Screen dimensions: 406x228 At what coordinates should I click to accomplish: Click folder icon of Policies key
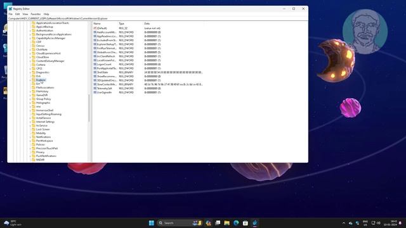(34, 144)
